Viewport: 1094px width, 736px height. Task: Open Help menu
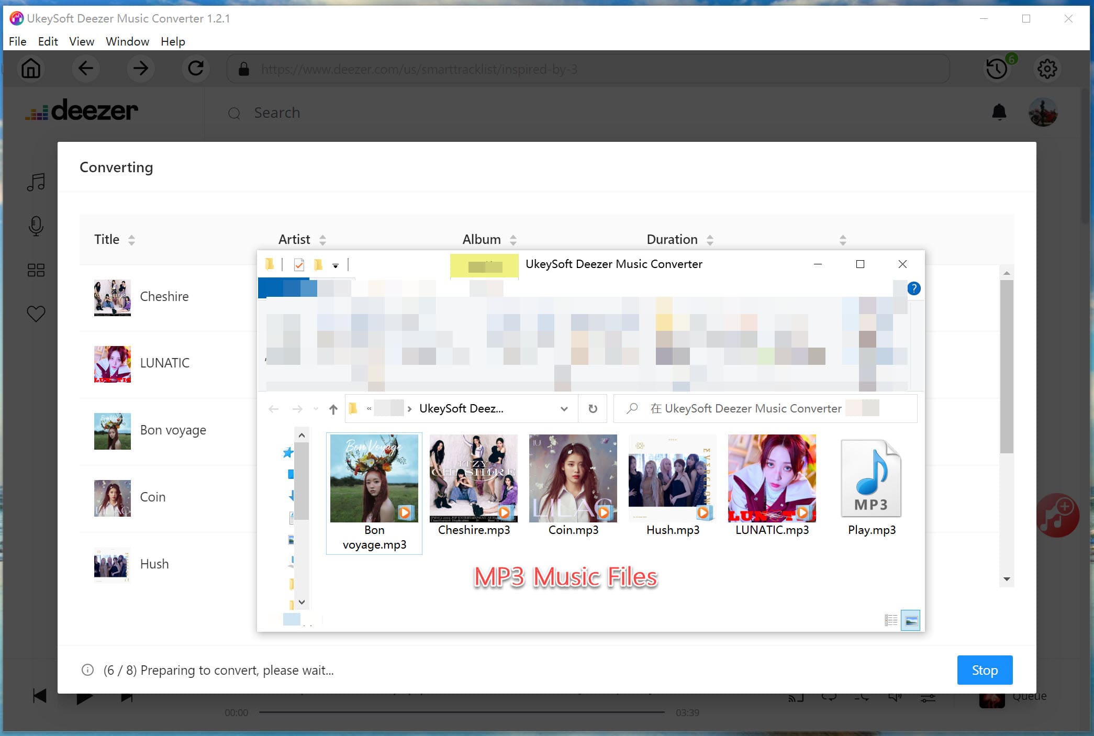coord(173,41)
